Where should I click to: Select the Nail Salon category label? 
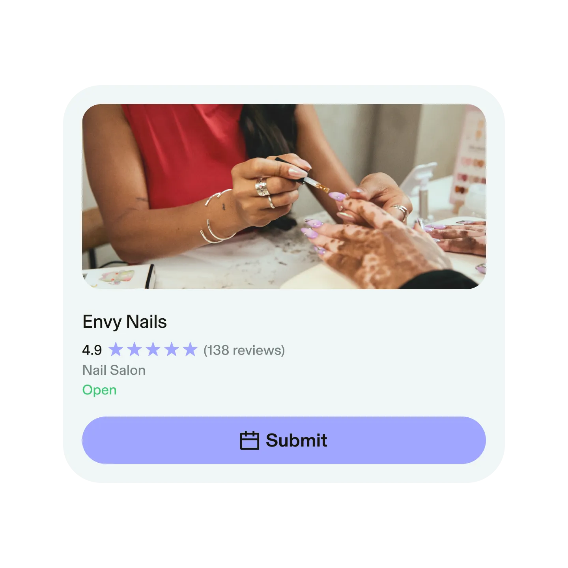click(x=114, y=370)
